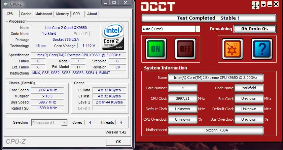The width and height of the screenshot is (283, 150).
Task: Click the Multiplier value x 10.0
Action: [47, 96]
